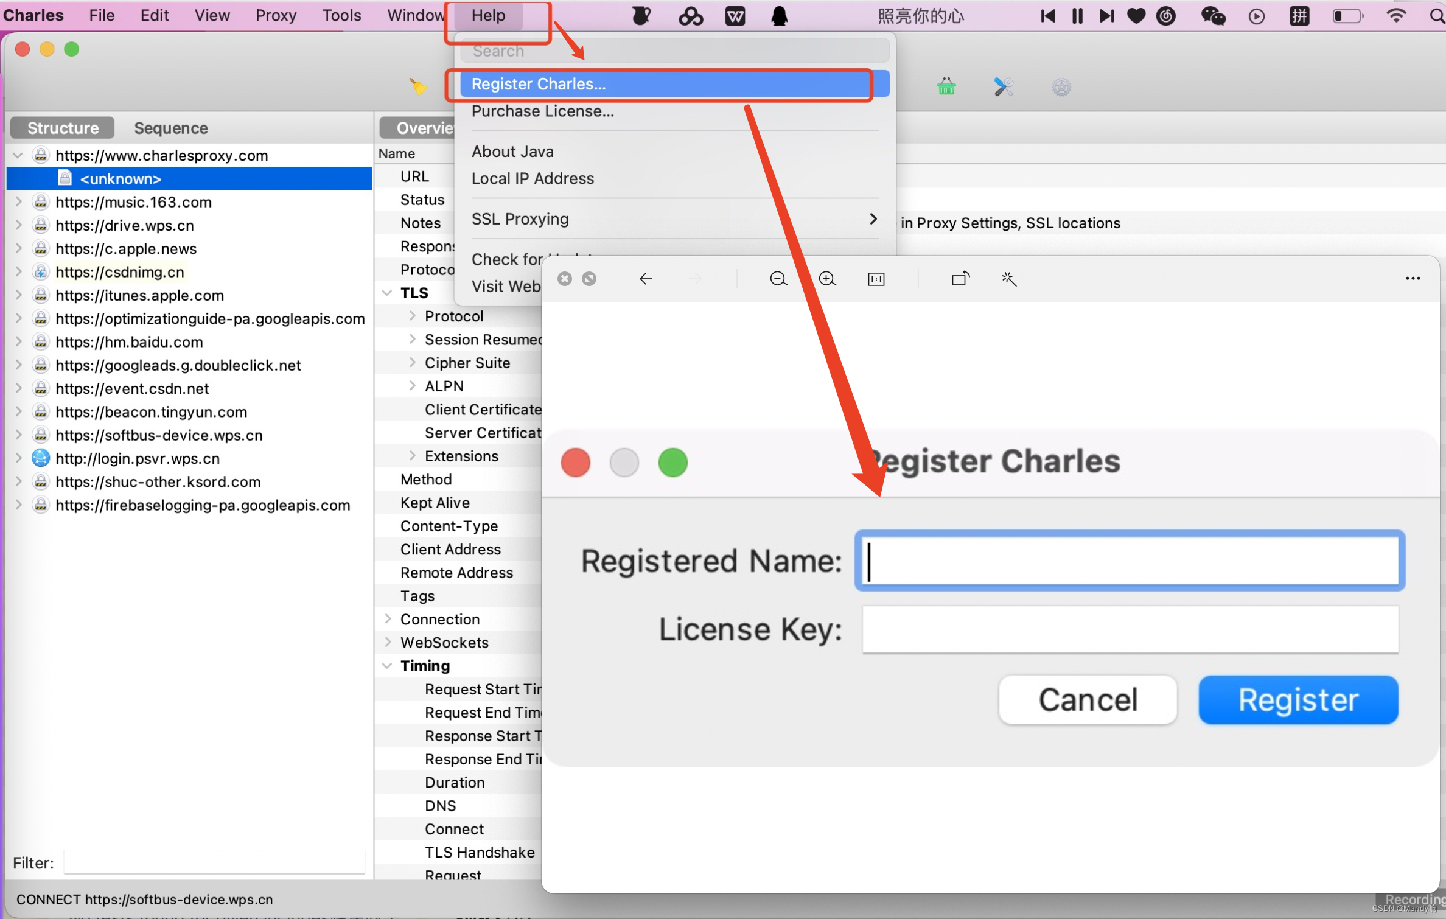1446x919 pixels.
Task: Click the broom clear-session toolbar icon
Action: [x=417, y=86]
